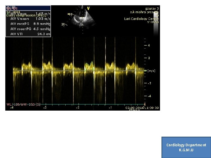Click the Cardiology Department K.G.M.U box
The height and width of the screenshot is (158, 211).
pos(186,147)
